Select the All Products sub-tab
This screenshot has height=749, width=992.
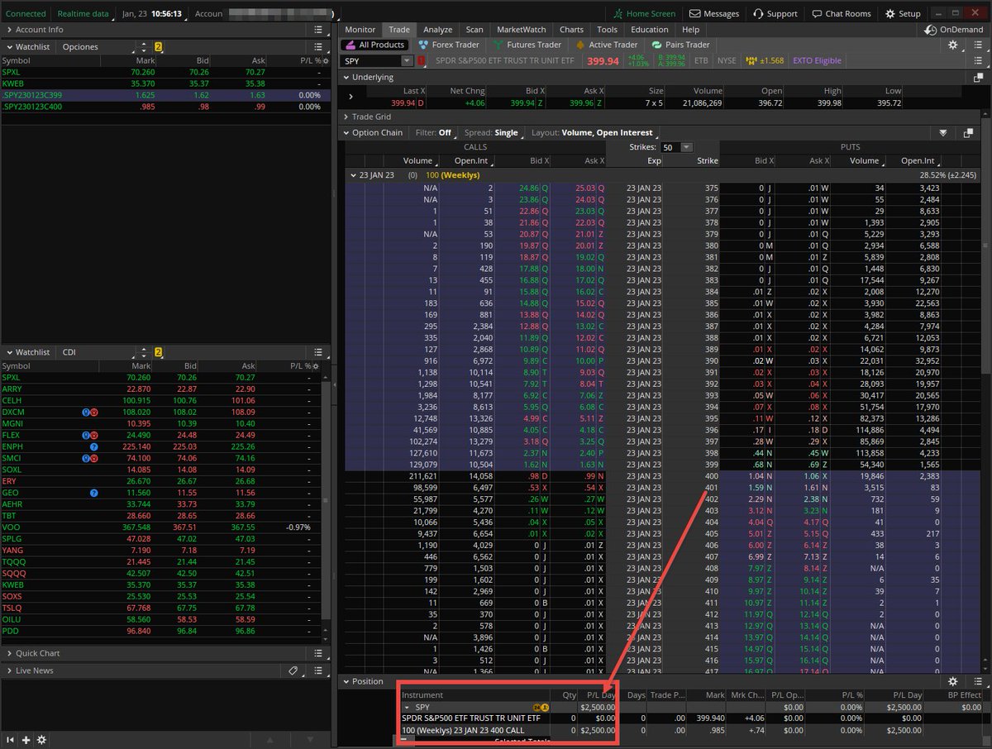coord(375,45)
